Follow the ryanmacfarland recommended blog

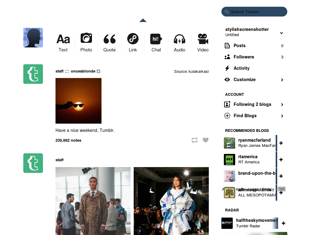tap(281, 143)
